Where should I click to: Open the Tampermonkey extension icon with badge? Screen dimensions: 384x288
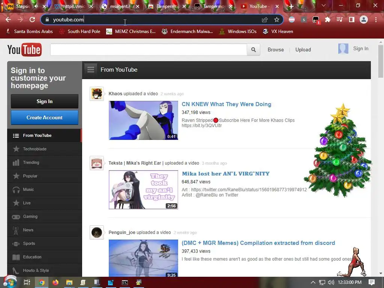click(316, 20)
